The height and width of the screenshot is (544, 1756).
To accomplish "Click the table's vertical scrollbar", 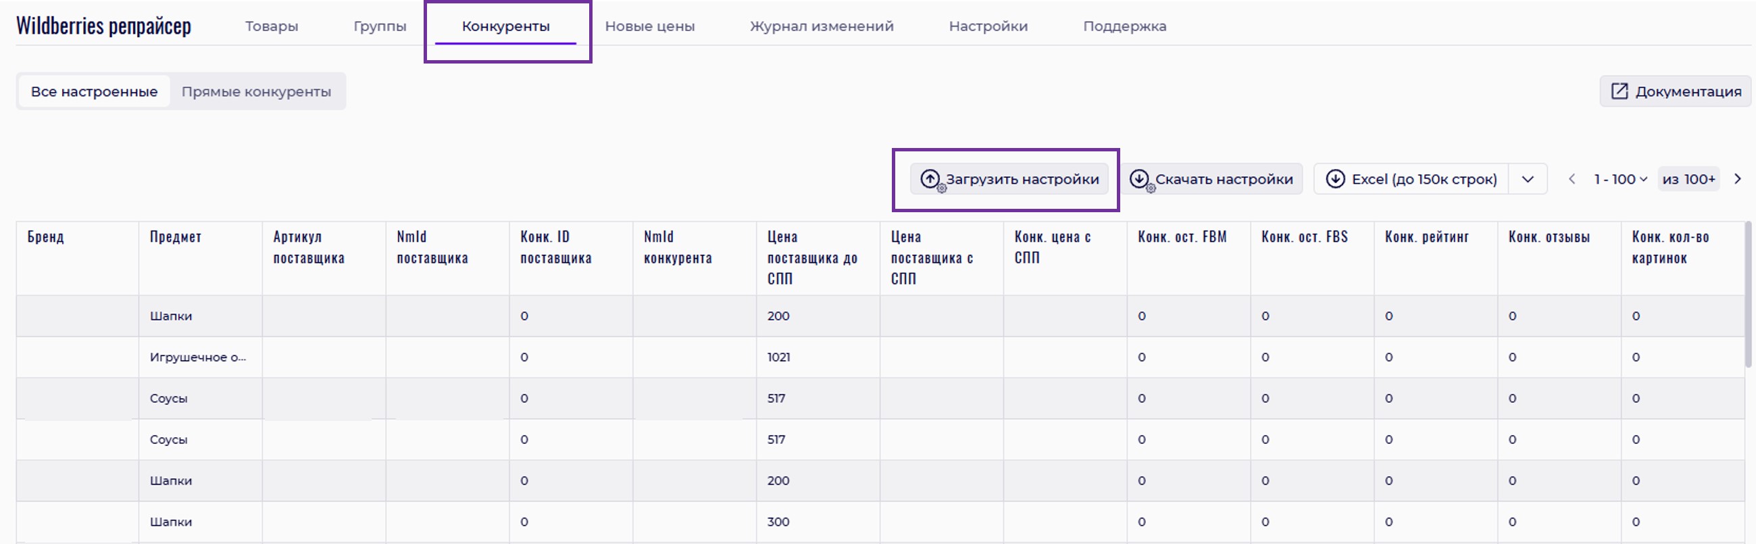I will click(1749, 295).
